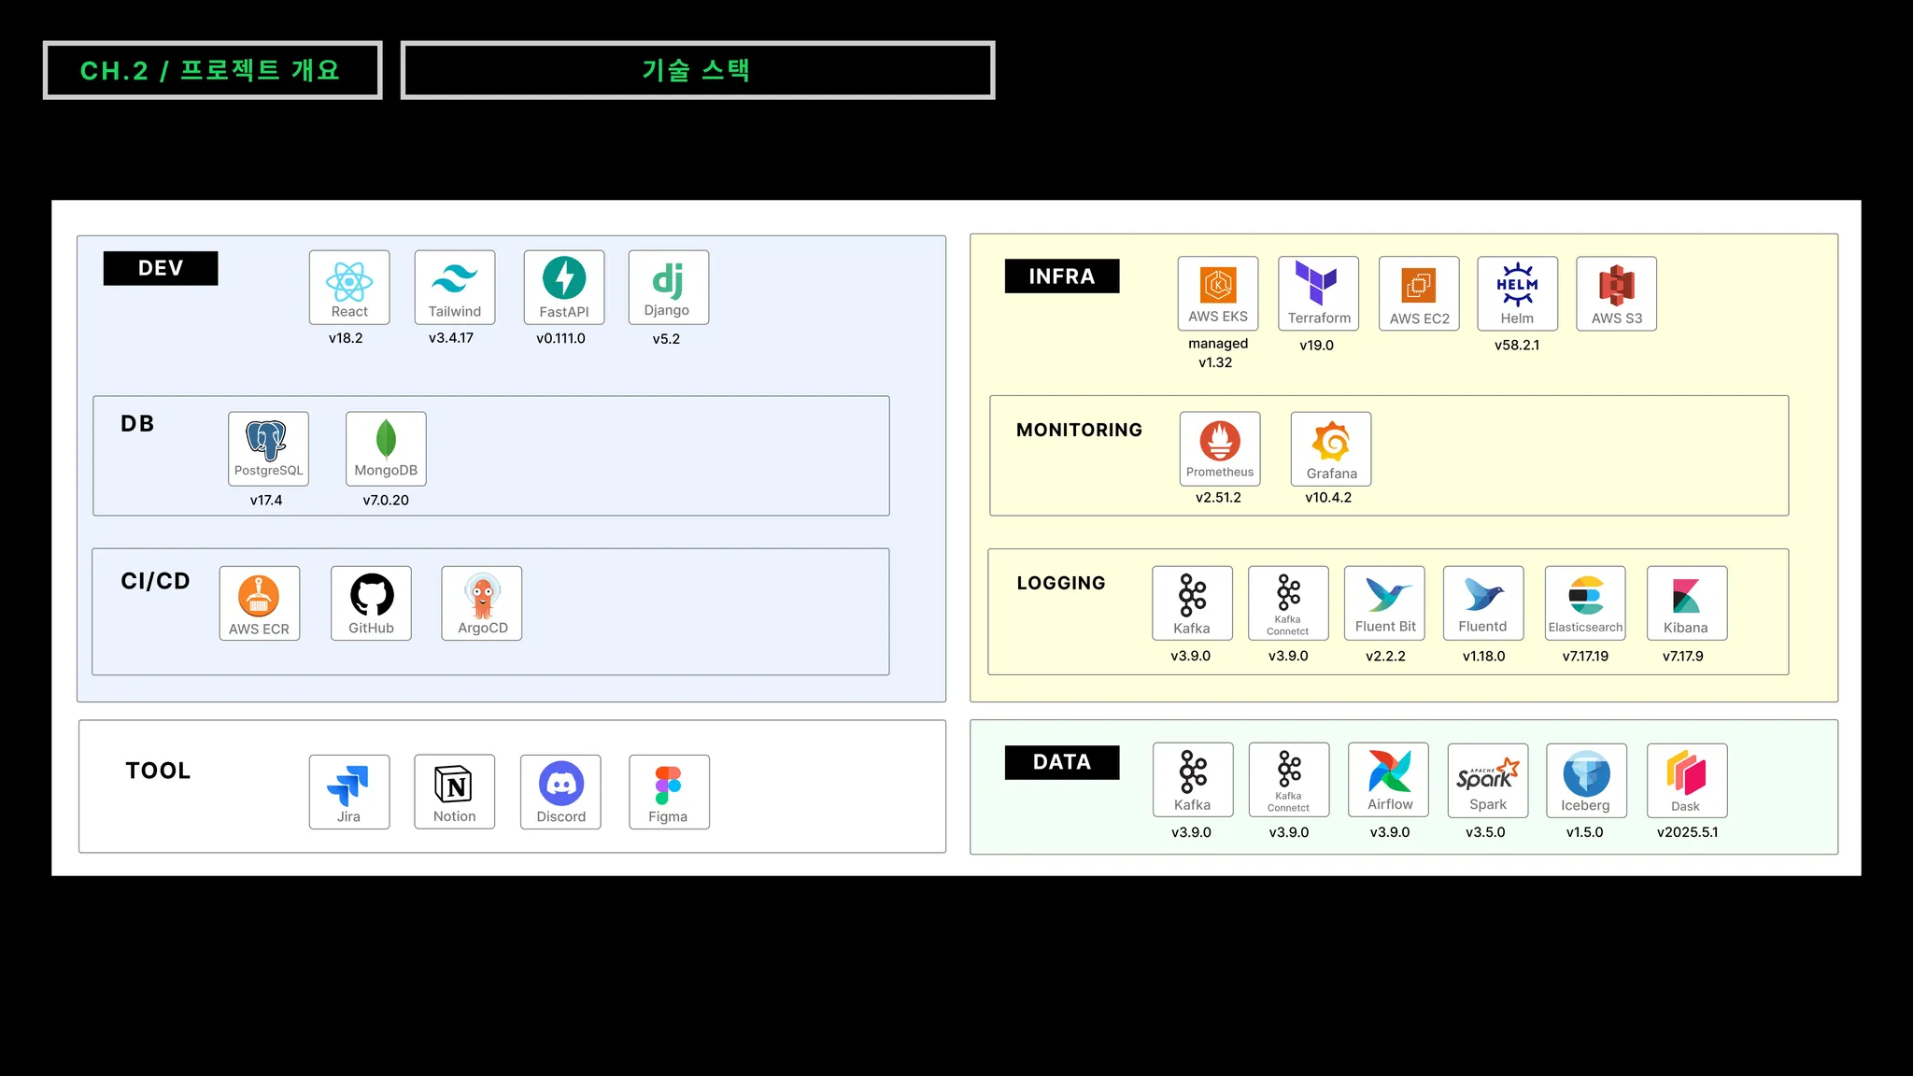Select the GitHub octocat icon
The height and width of the screenshot is (1076, 1913).
click(371, 603)
